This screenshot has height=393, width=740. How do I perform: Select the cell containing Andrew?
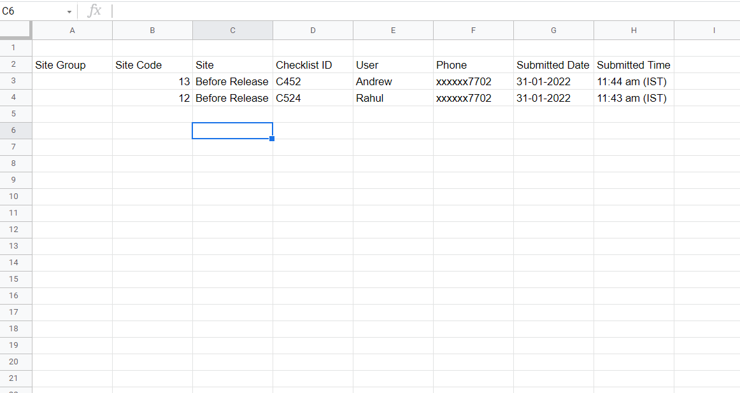393,81
